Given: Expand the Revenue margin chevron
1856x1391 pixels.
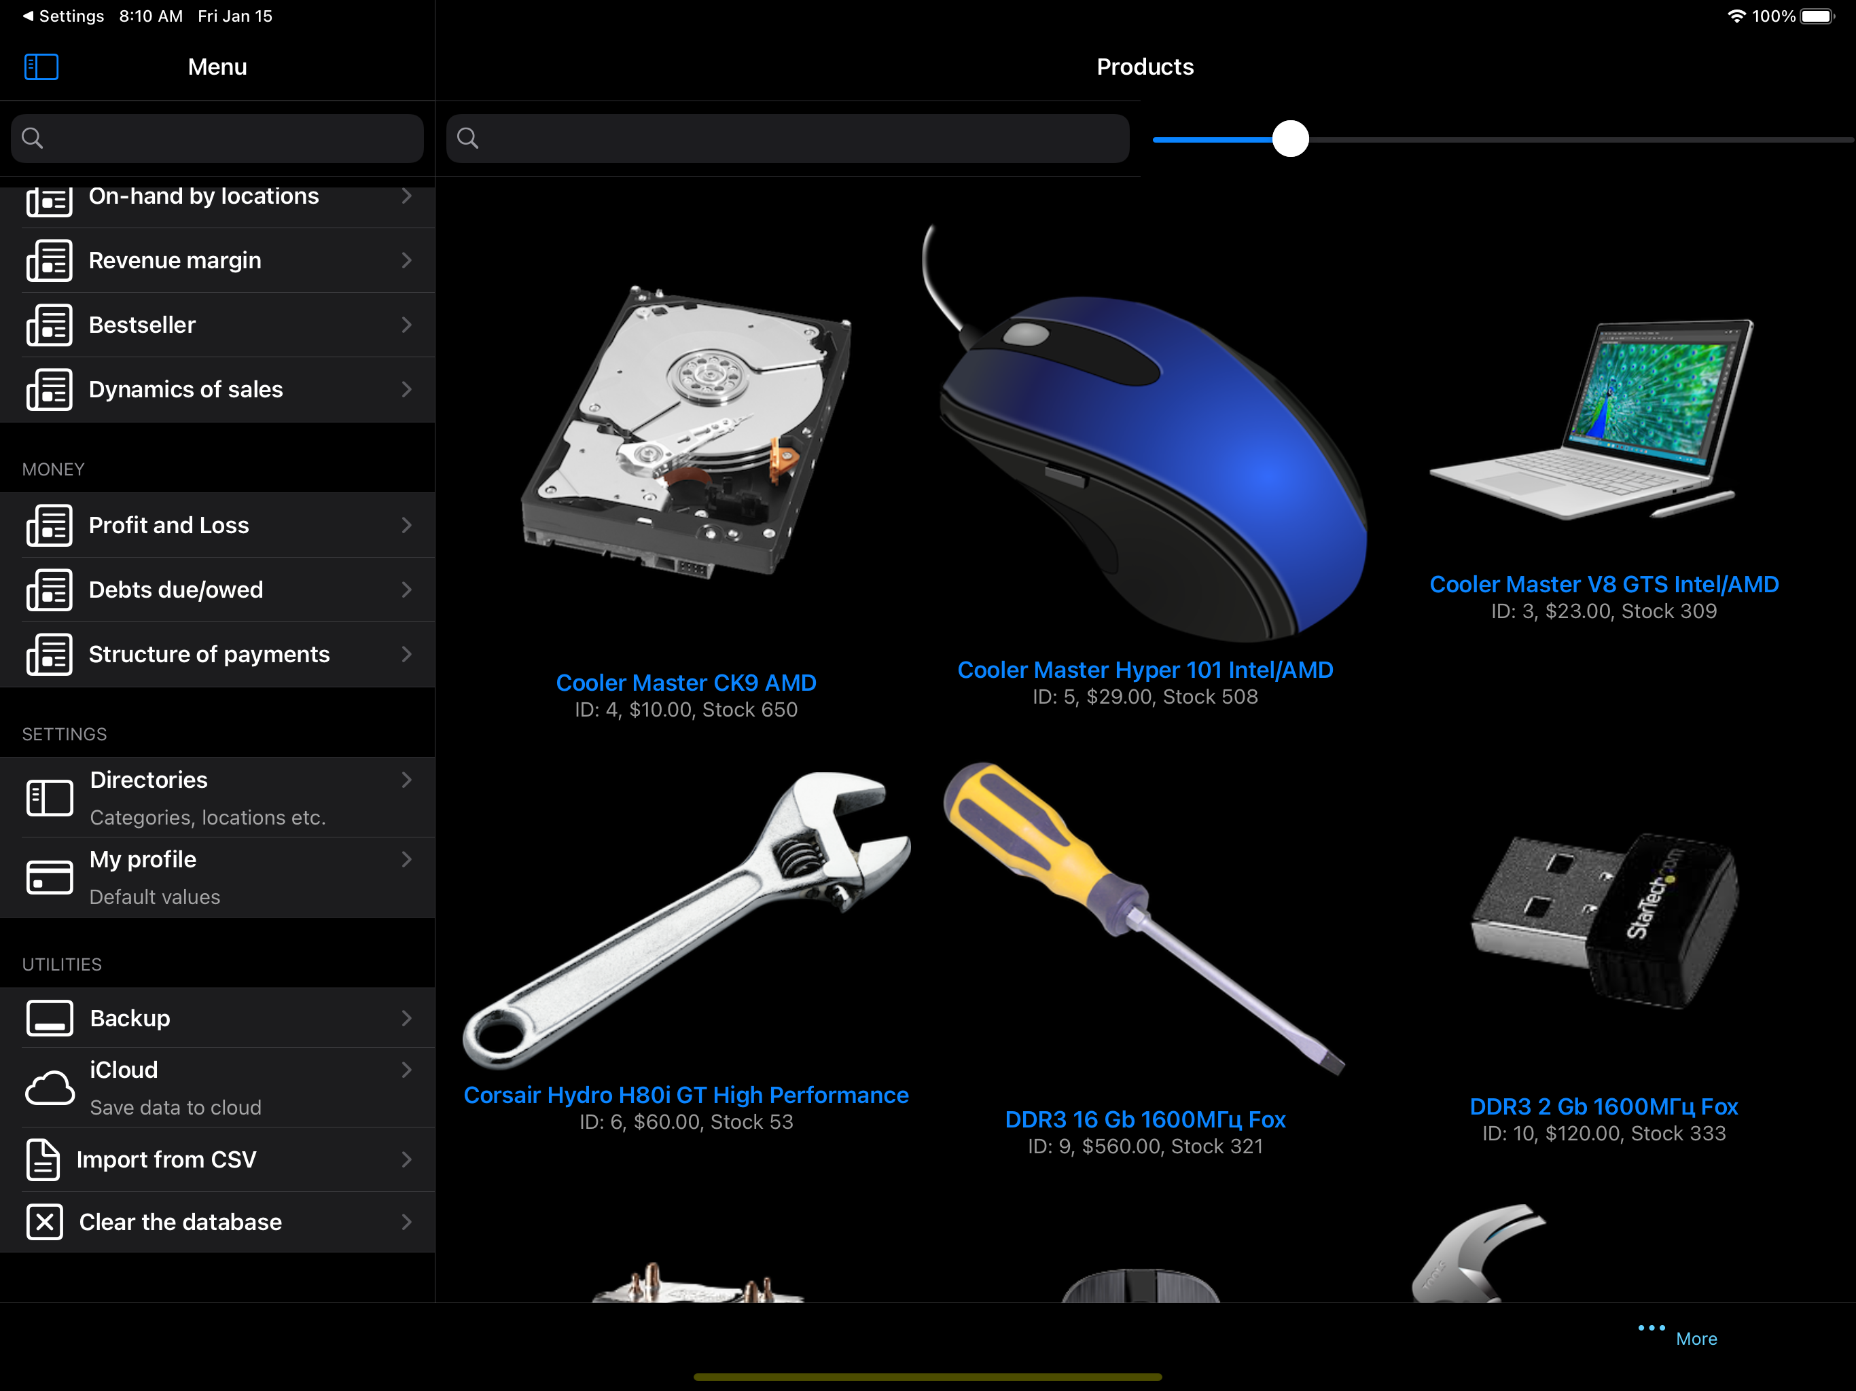Looking at the screenshot, I should pos(406,260).
